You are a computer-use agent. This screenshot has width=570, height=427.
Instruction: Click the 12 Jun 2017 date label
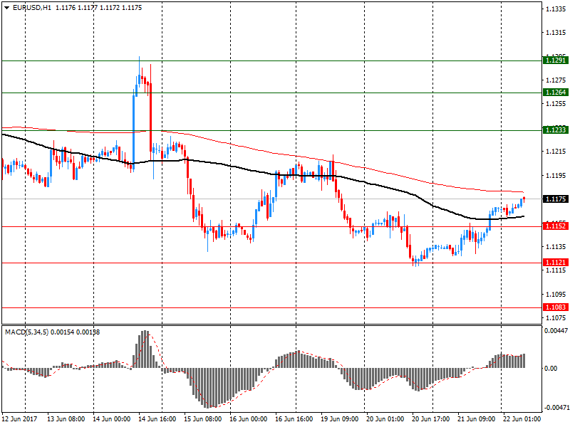[20, 418]
